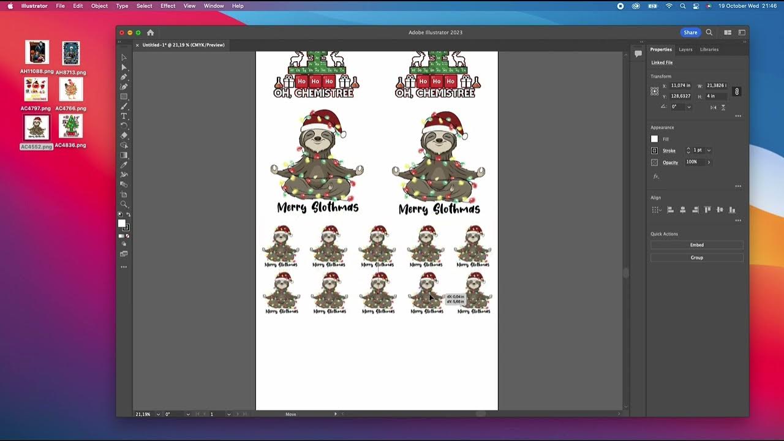Show more Appearance options
The image size is (784, 441).
point(738,186)
